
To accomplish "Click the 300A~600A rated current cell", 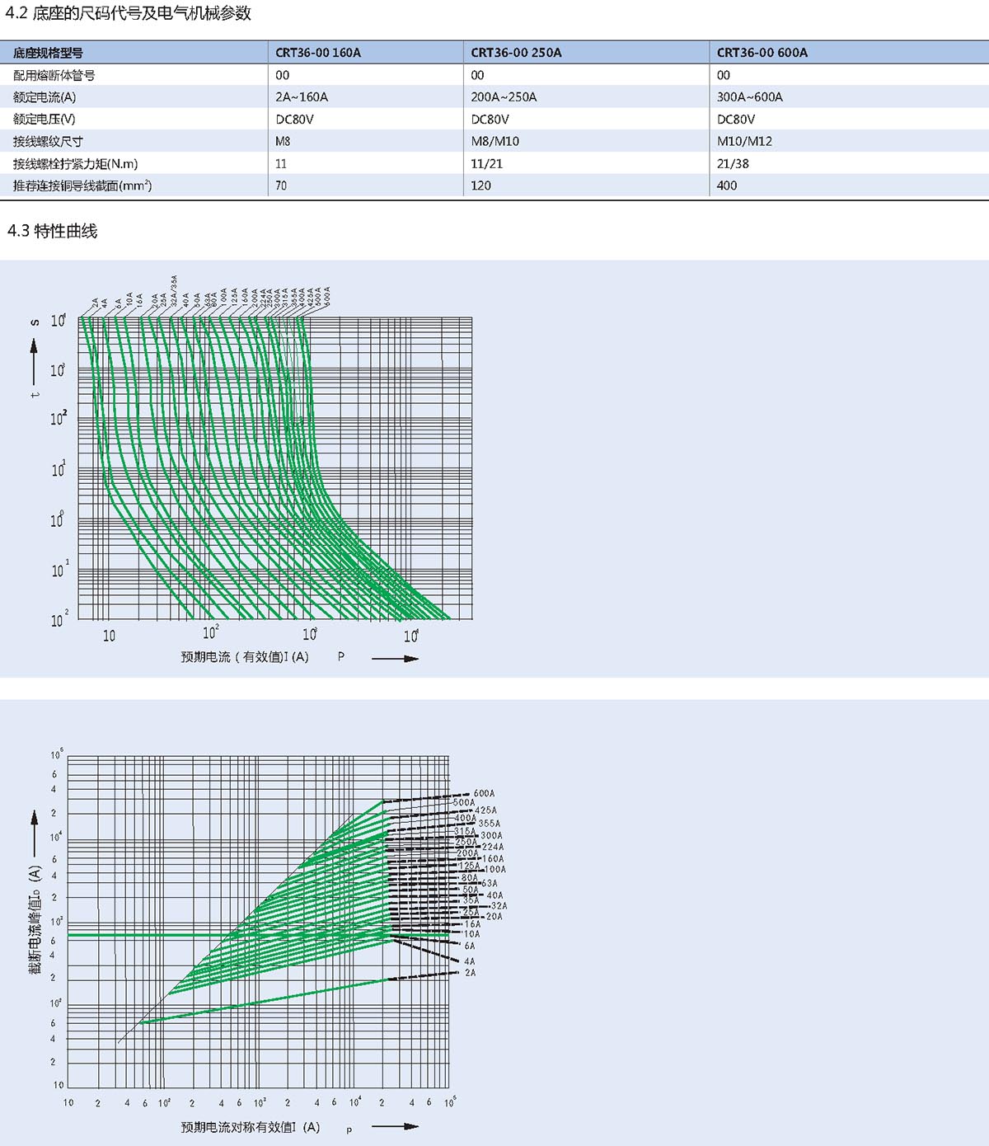I will coord(749,97).
